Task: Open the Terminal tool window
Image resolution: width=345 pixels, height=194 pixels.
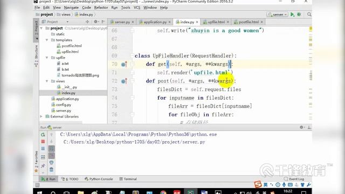Action: tap(128, 179)
